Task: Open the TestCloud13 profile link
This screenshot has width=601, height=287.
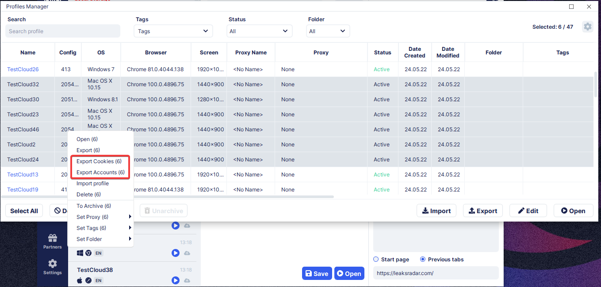Action: coord(23,175)
